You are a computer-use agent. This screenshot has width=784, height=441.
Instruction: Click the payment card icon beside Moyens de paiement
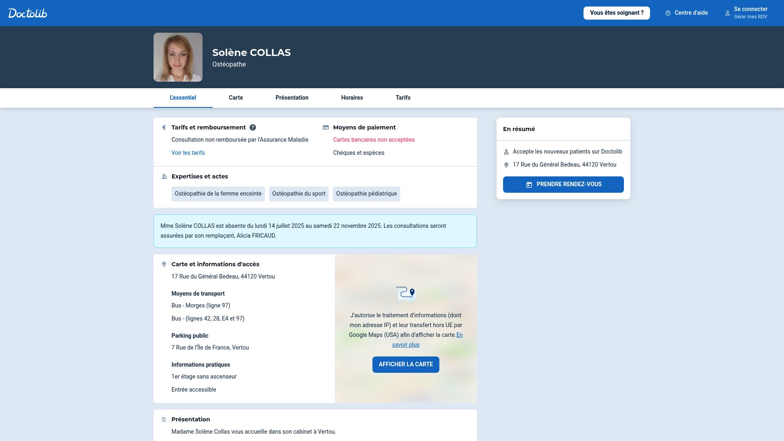tap(325, 127)
